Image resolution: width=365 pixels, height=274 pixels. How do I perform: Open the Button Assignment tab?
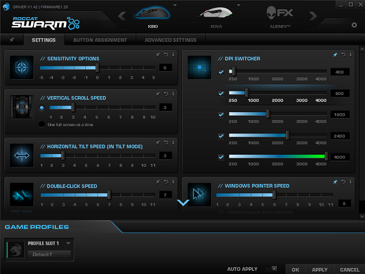(100, 40)
